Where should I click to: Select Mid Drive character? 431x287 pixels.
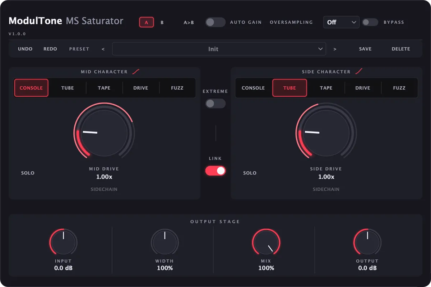141,88
